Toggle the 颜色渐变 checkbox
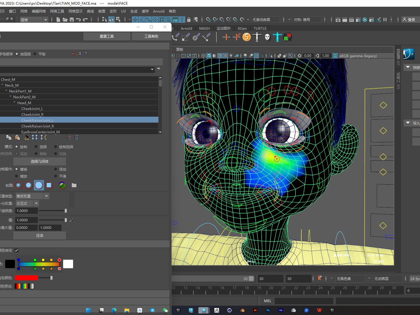 17,250
